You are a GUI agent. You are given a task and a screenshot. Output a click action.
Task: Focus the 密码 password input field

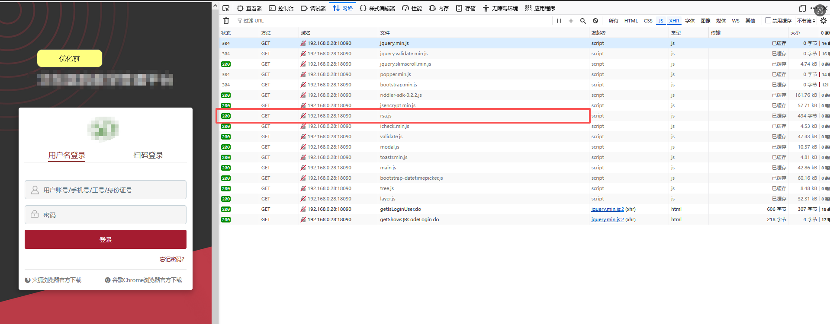(106, 215)
